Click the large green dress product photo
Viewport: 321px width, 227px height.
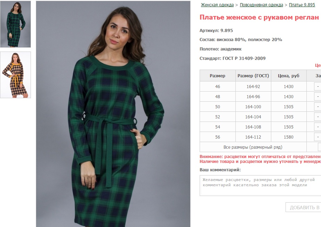[x=113, y=114]
